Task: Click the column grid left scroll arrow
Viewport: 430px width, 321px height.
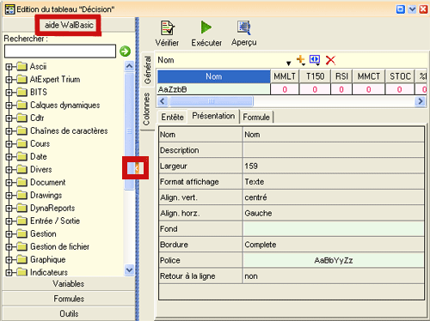Action: click(163, 101)
